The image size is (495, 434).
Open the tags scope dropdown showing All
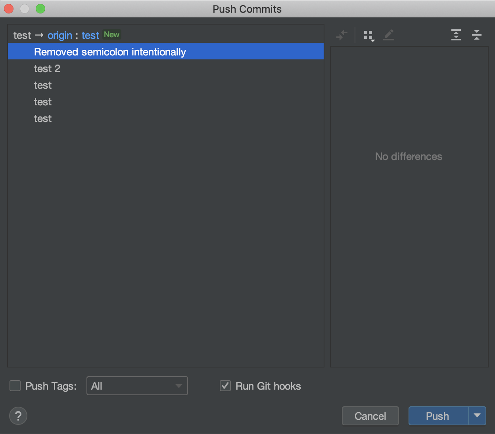[x=137, y=386]
